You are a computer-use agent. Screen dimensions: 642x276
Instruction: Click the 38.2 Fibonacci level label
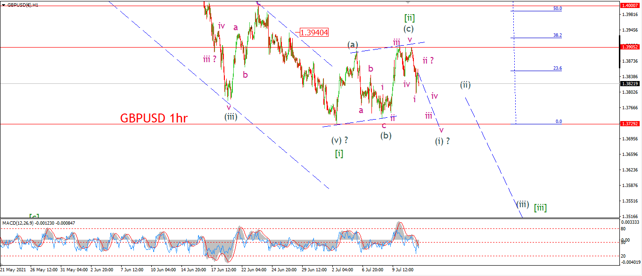(x=558, y=35)
